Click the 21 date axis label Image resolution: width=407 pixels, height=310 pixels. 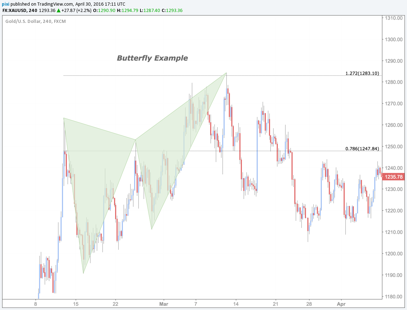tap(276, 304)
